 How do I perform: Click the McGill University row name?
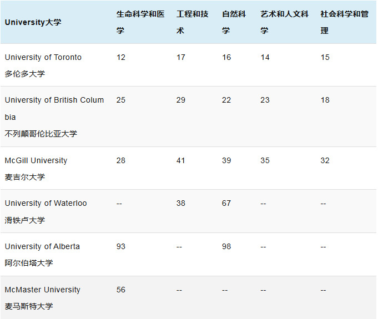[x=36, y=160]
